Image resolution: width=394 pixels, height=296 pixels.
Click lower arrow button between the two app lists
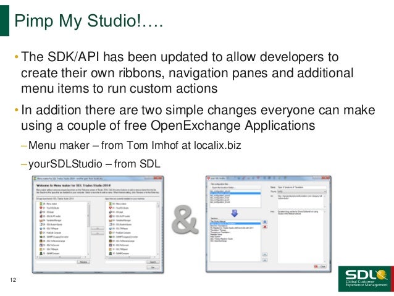pos(98,234)
